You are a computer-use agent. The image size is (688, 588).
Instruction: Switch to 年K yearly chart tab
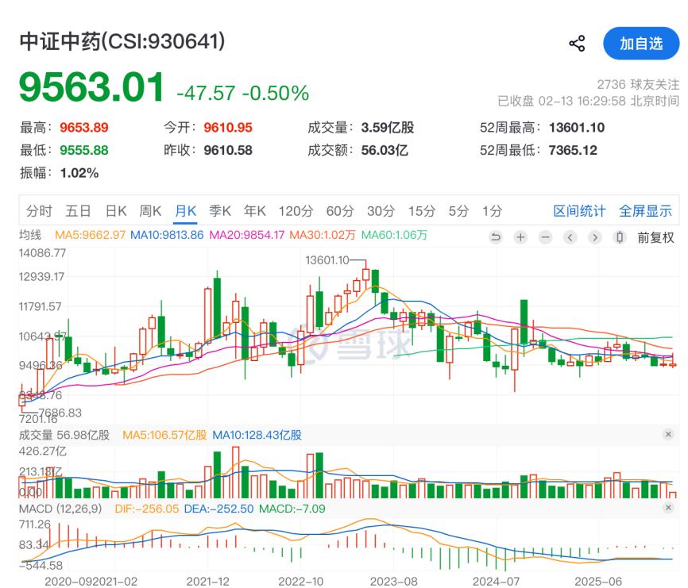click(255, 211)
